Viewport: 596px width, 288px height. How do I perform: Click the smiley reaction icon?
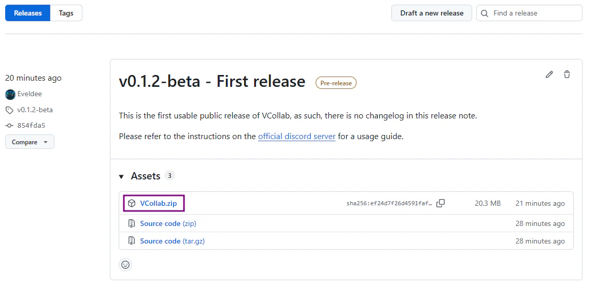tap(125, 265)
